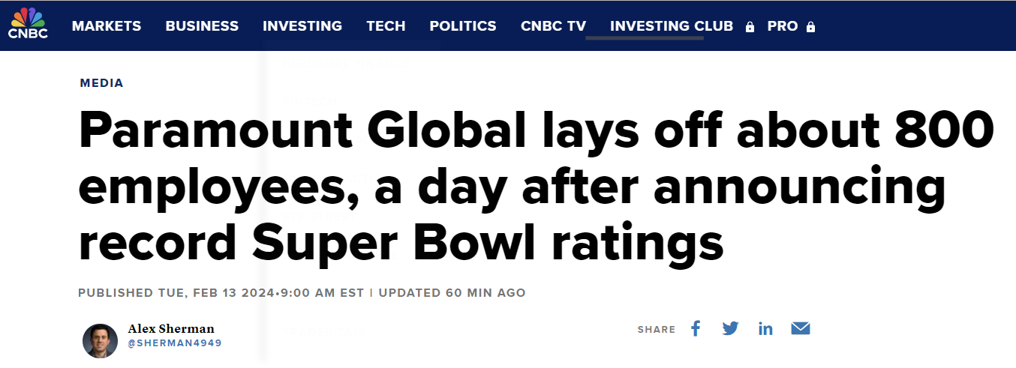
Task: Open the Investing nav item
Action: (x=302, y=26)
